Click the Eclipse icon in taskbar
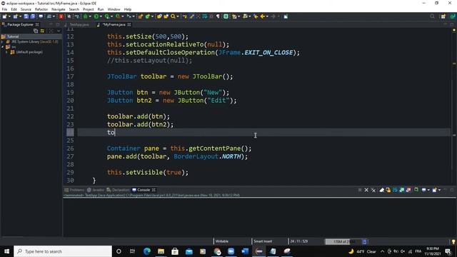Image resolution: width=457 pixels, height=257 pixels. point(259,251)
